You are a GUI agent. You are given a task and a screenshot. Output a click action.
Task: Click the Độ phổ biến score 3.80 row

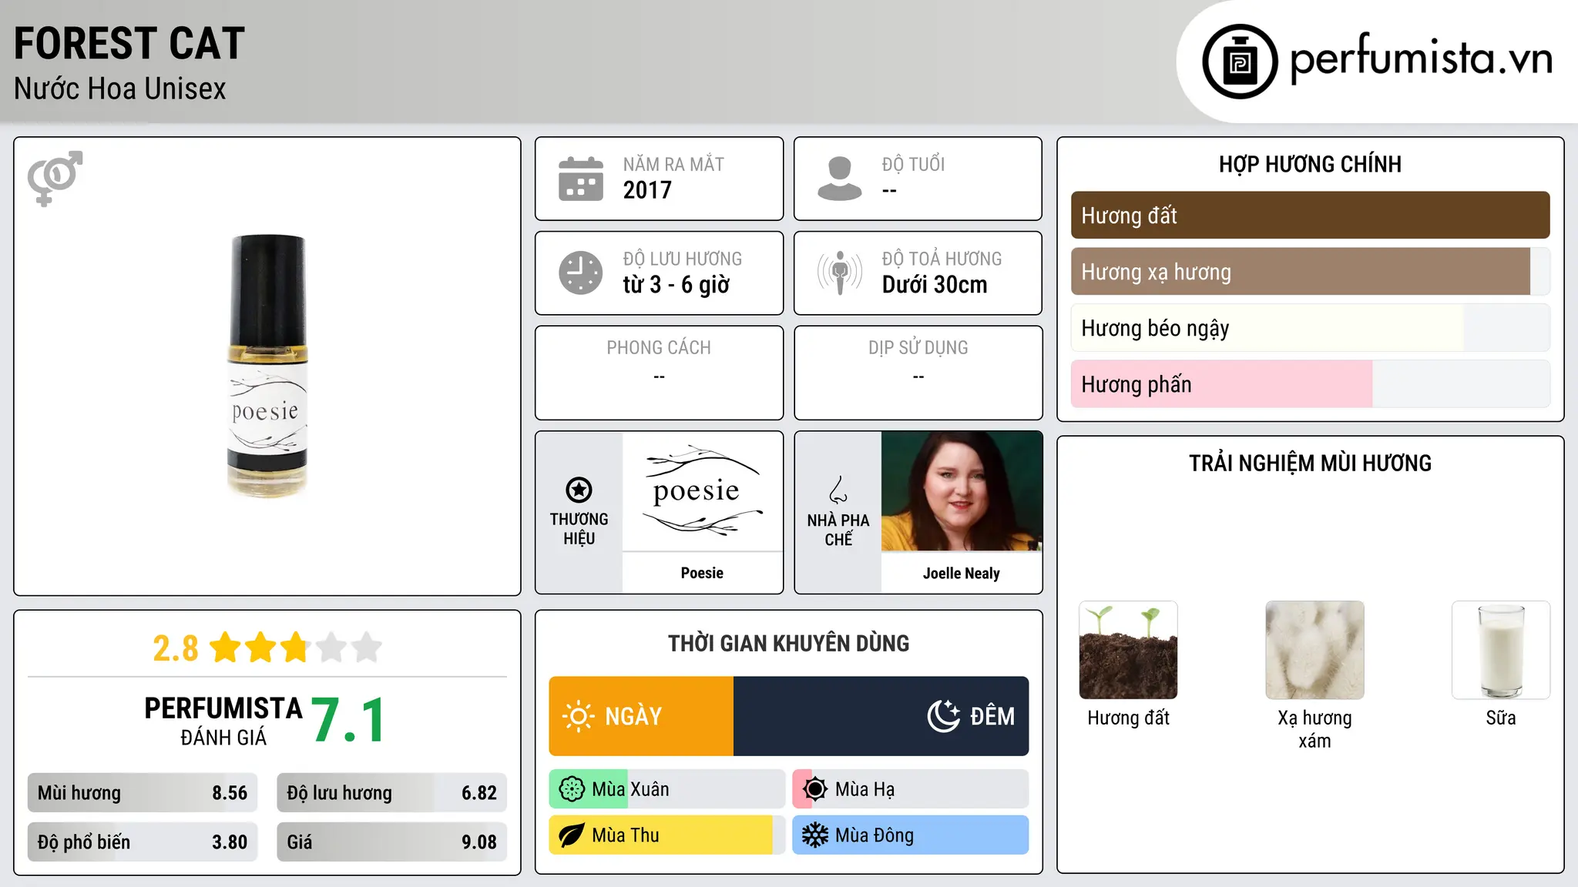[x=143, y=842]
